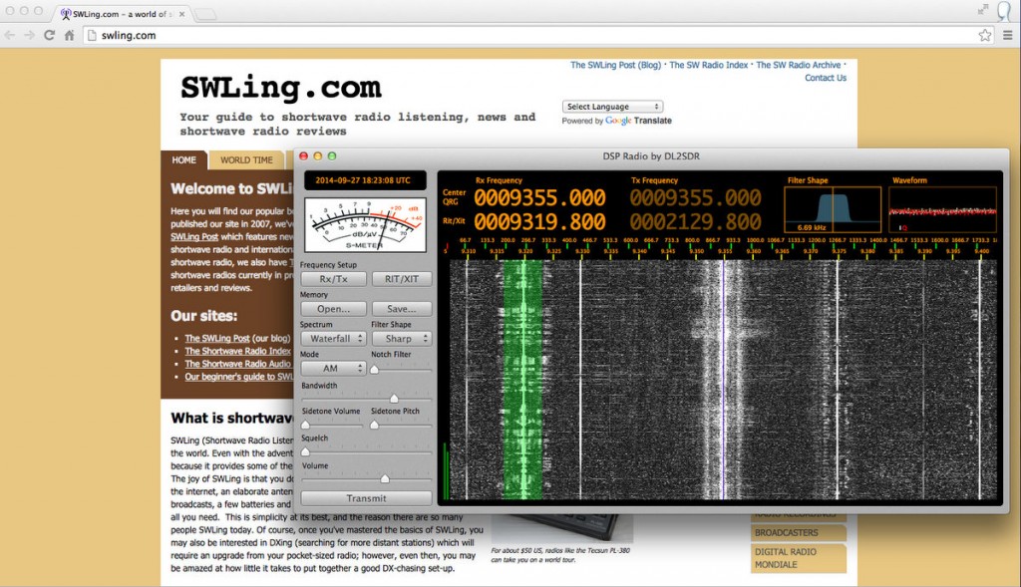
Task: Open a new browser tab
Action: pos(205,14)
